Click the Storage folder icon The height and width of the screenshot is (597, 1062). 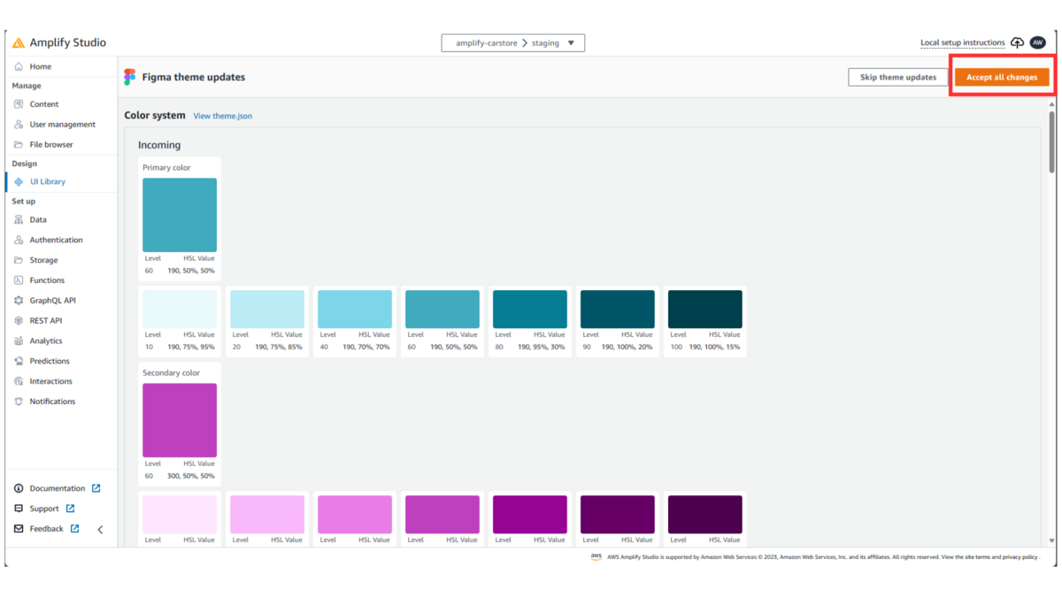tap(19, 261)
